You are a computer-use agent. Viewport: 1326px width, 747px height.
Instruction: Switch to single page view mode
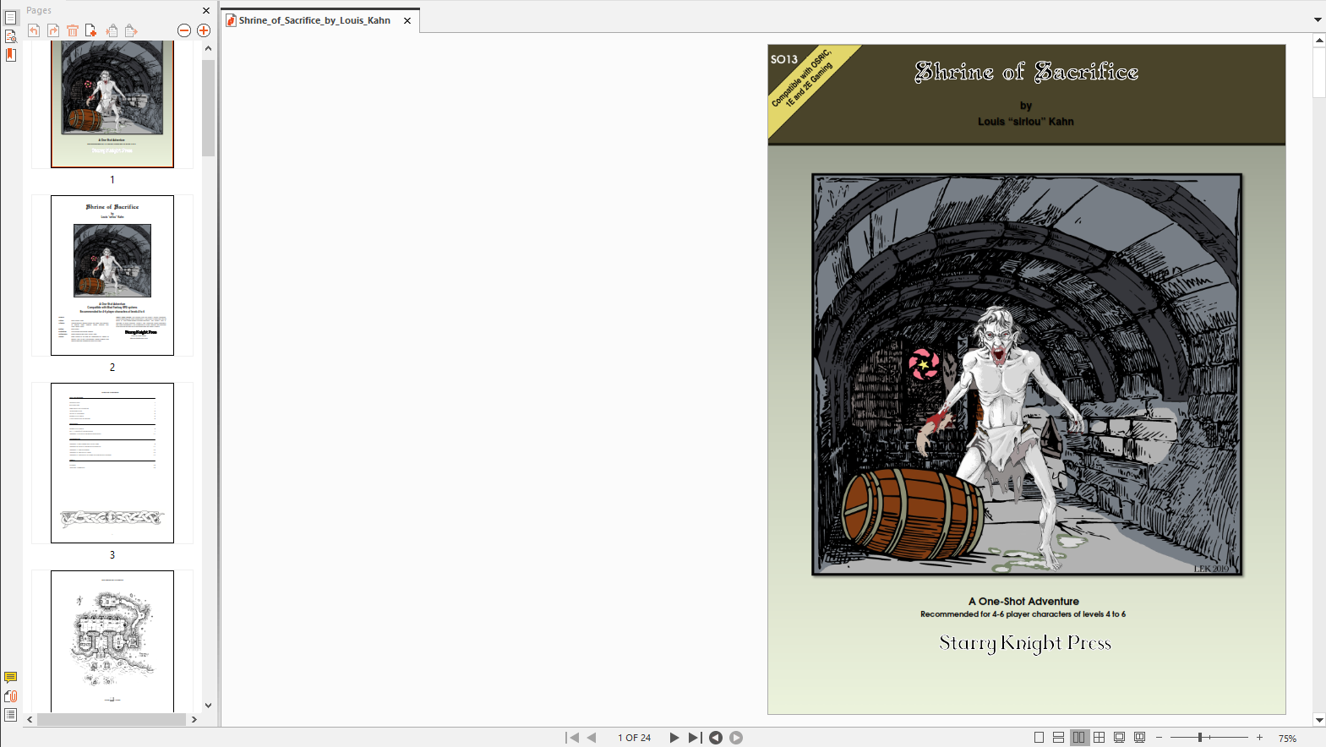[1039, 738]
